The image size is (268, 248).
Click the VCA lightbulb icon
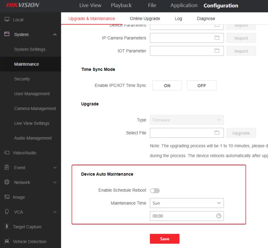(x=7, y=212)
